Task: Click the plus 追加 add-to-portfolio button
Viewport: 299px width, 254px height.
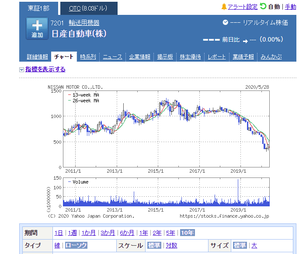Action: (x=37, y=28)
